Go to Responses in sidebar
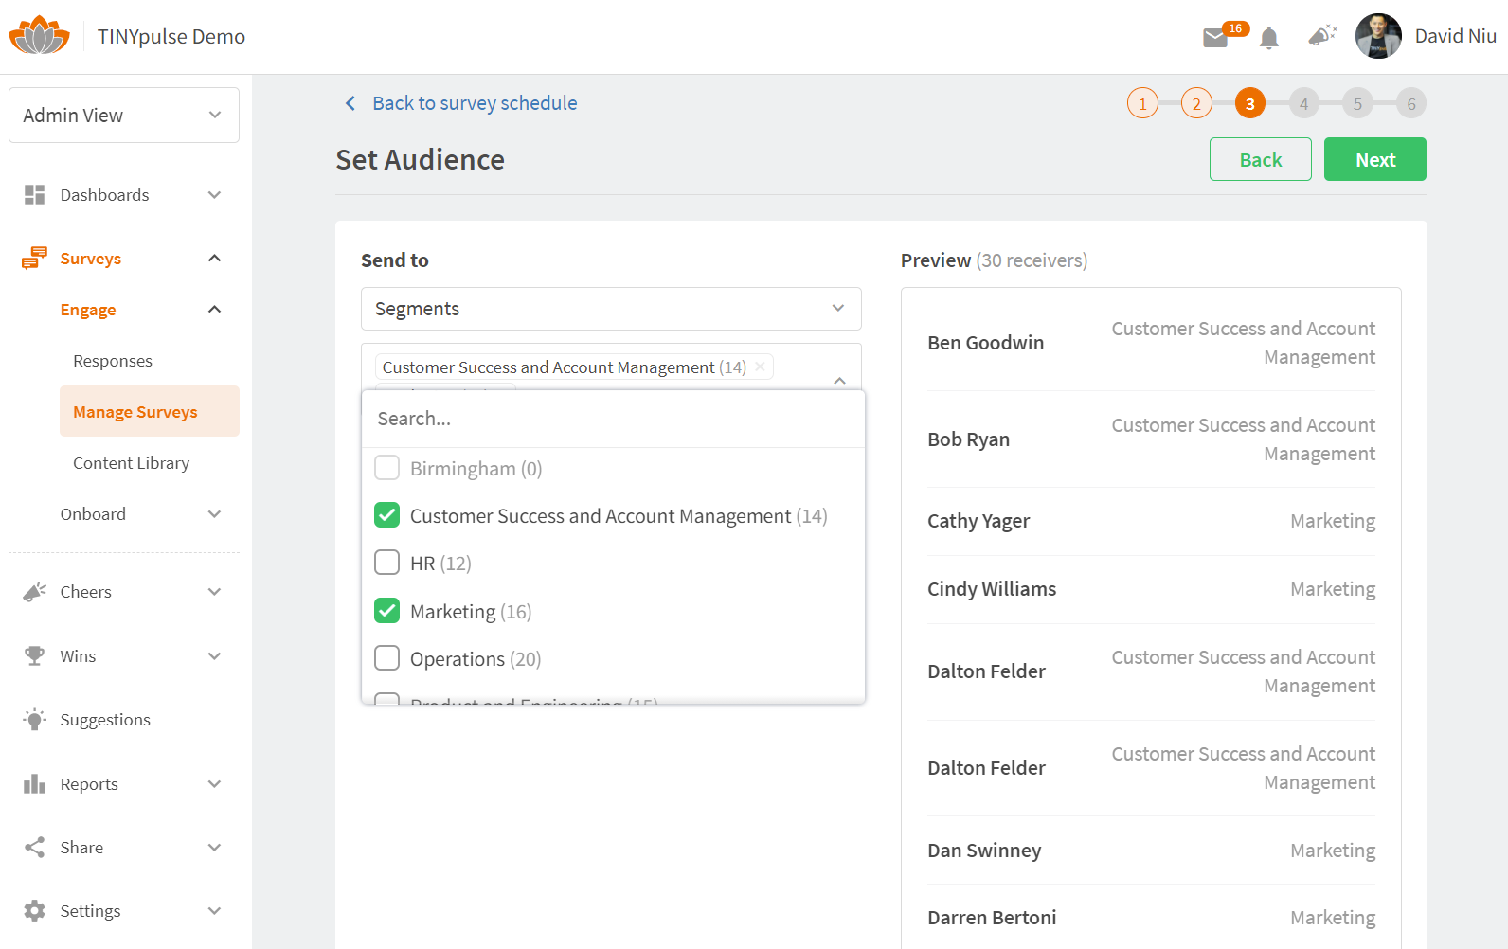 click(x=113, y=361)
